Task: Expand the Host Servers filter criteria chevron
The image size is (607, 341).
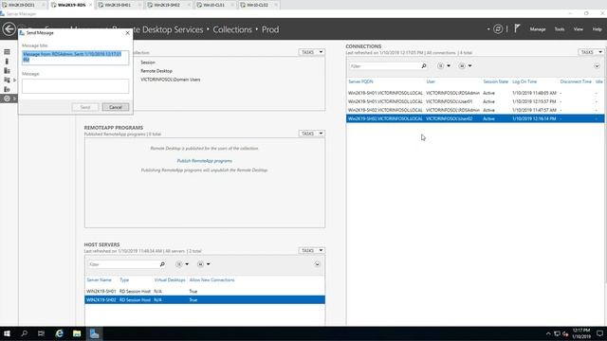Action: tap(317, 264)
